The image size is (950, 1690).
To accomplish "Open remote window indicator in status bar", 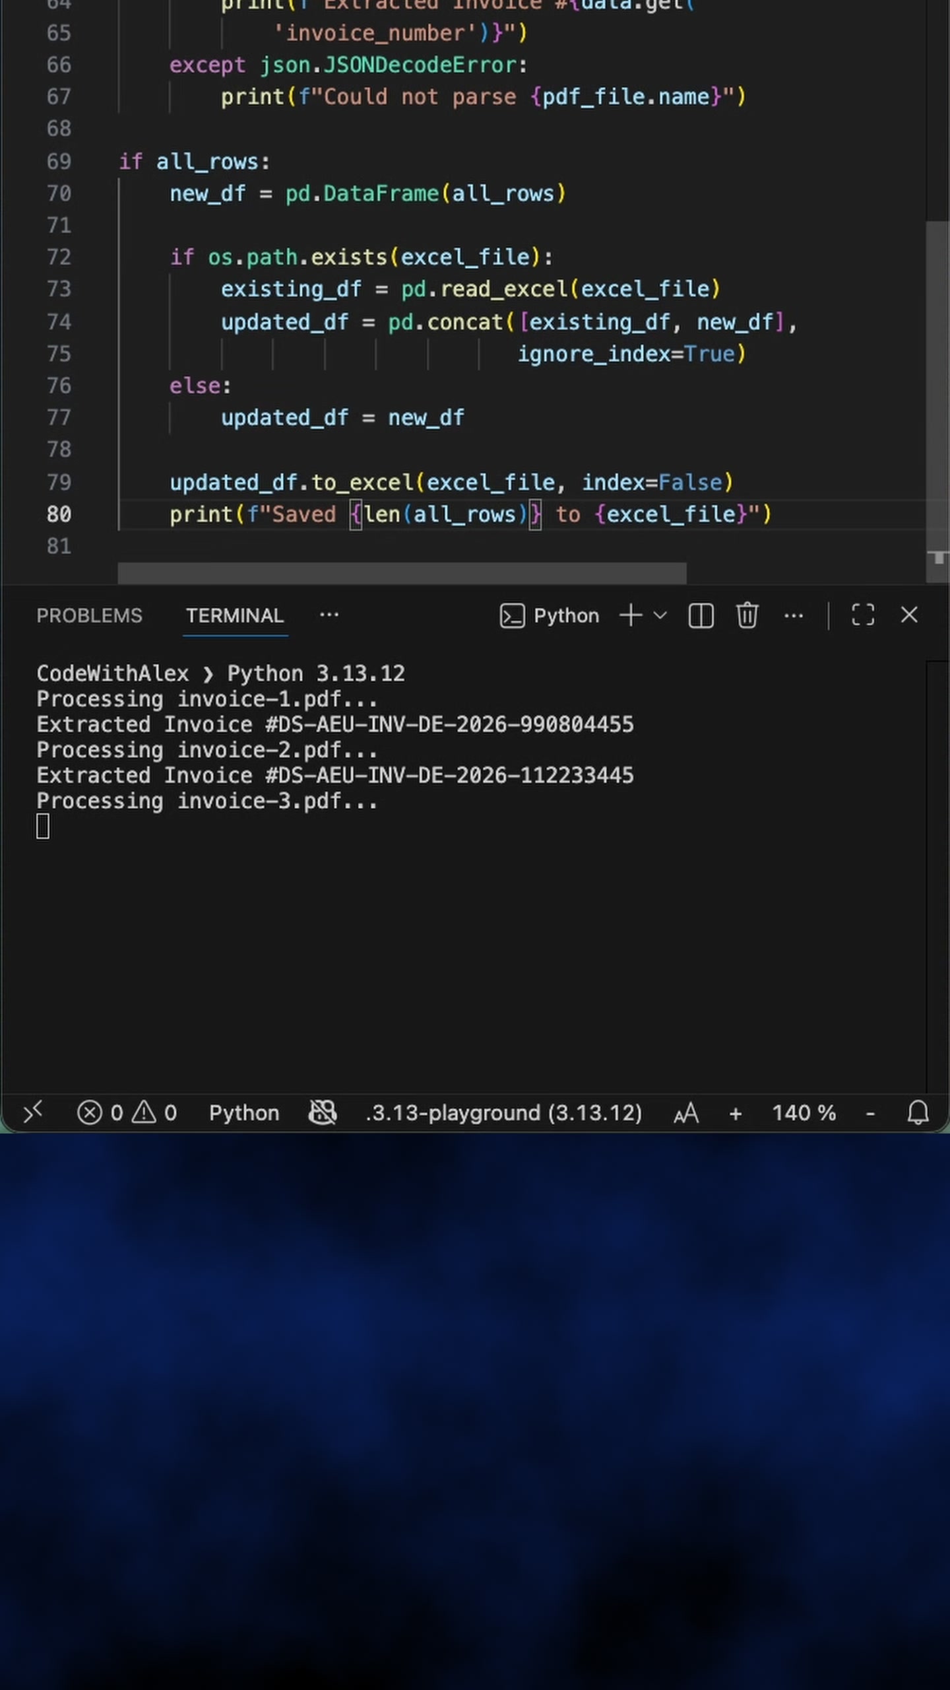I will point(32,1112).
